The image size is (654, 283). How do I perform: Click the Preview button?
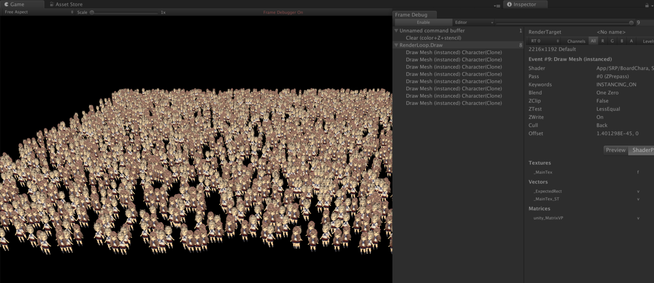point(615,150)
